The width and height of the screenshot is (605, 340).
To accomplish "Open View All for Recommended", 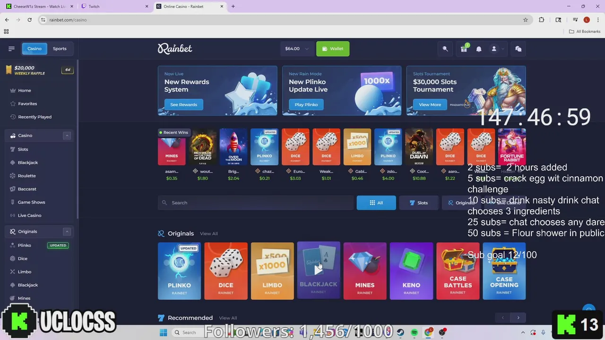I will (x=228, y=318).
